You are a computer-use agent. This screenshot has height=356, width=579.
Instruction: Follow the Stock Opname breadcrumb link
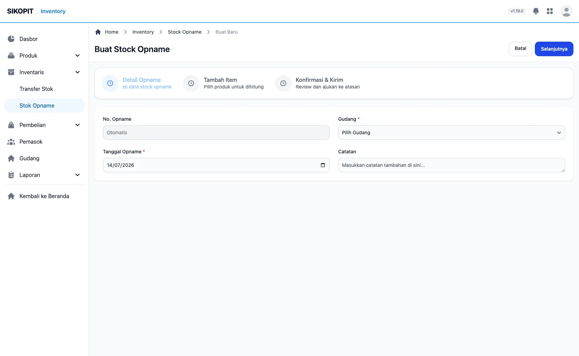[185, 32]
